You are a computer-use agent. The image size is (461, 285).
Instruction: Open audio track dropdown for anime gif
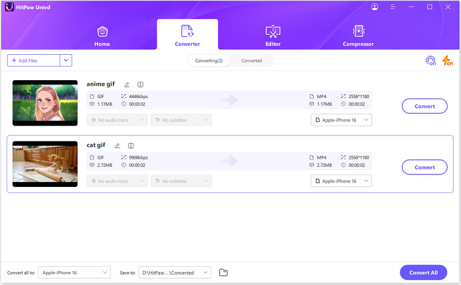tap(117, 120)
